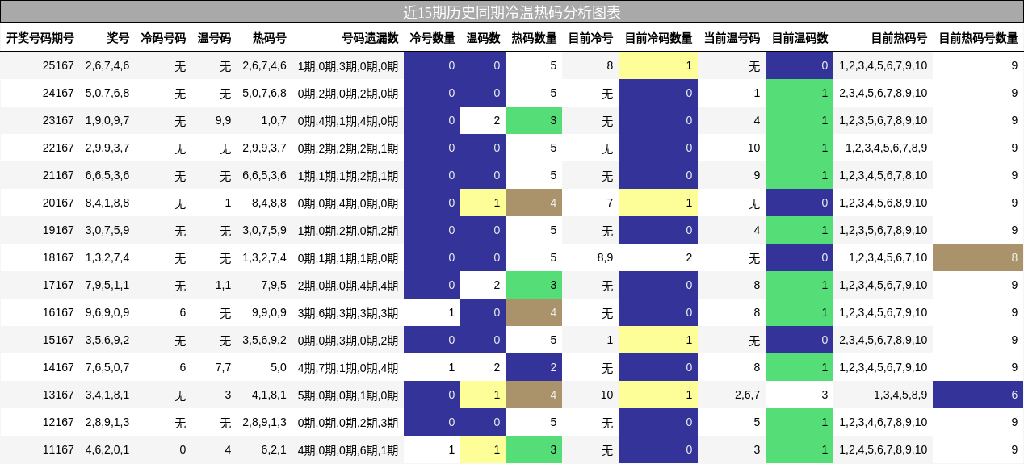Click 目前温码数 cell showing 3 in row 13167

pyautogui.click(x=799, y=395)
